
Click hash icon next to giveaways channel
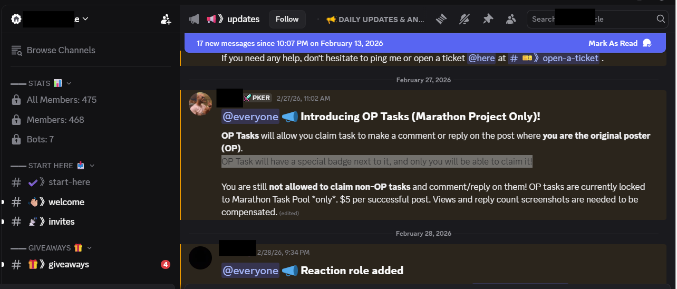tap(16, 264)
